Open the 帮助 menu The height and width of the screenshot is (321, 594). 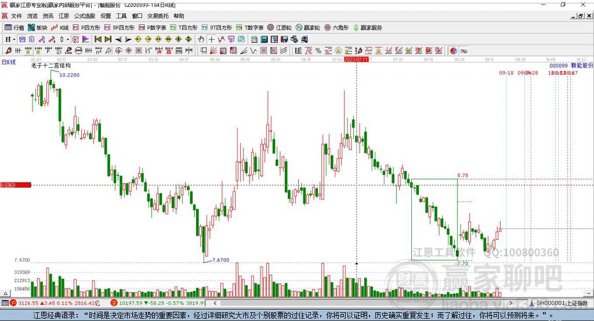click(x=179, y=16)
